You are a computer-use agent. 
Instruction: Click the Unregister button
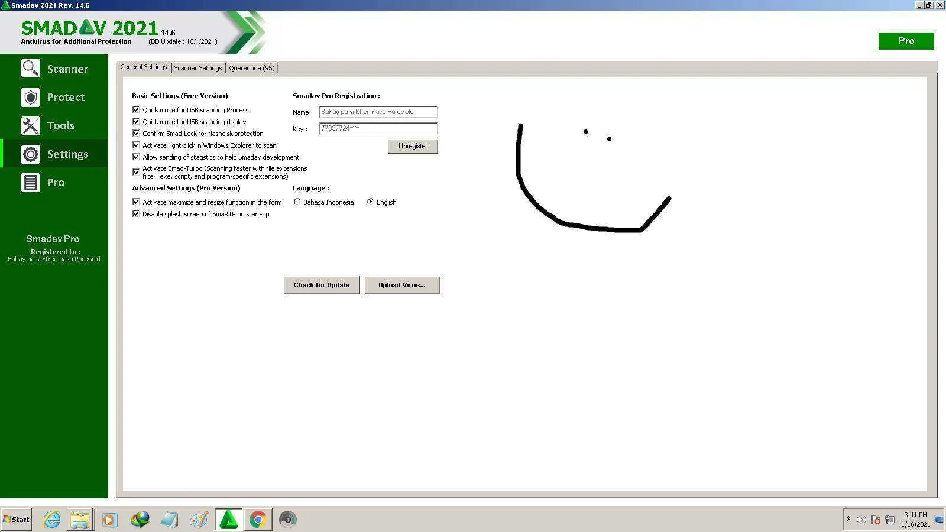(413, 146)
